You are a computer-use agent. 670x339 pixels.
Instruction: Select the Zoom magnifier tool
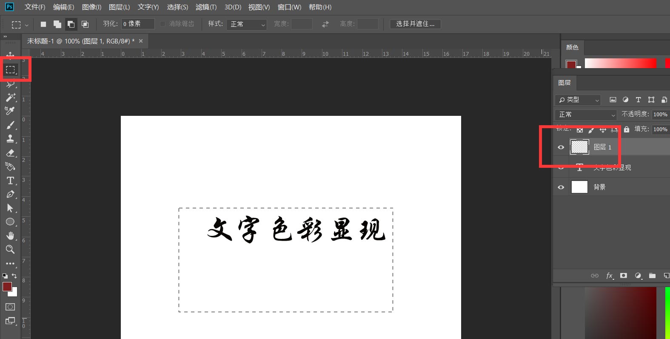[x=10, y=250]
